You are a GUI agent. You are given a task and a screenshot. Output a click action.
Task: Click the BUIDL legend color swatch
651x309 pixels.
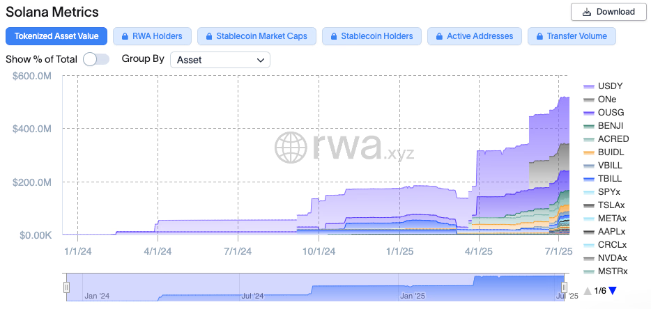(588, 152)
